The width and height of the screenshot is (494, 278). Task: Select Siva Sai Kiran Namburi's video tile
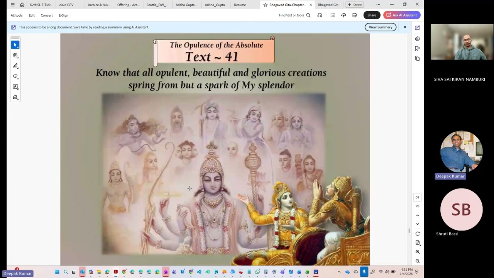point(462,42)
